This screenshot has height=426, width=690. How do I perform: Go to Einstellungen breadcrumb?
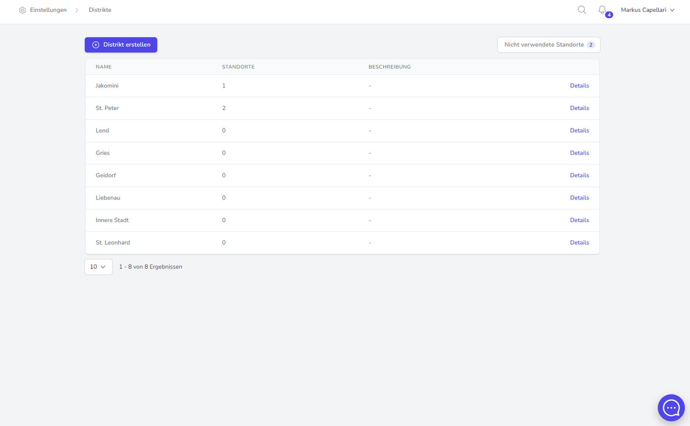click(x=48, y=10)
